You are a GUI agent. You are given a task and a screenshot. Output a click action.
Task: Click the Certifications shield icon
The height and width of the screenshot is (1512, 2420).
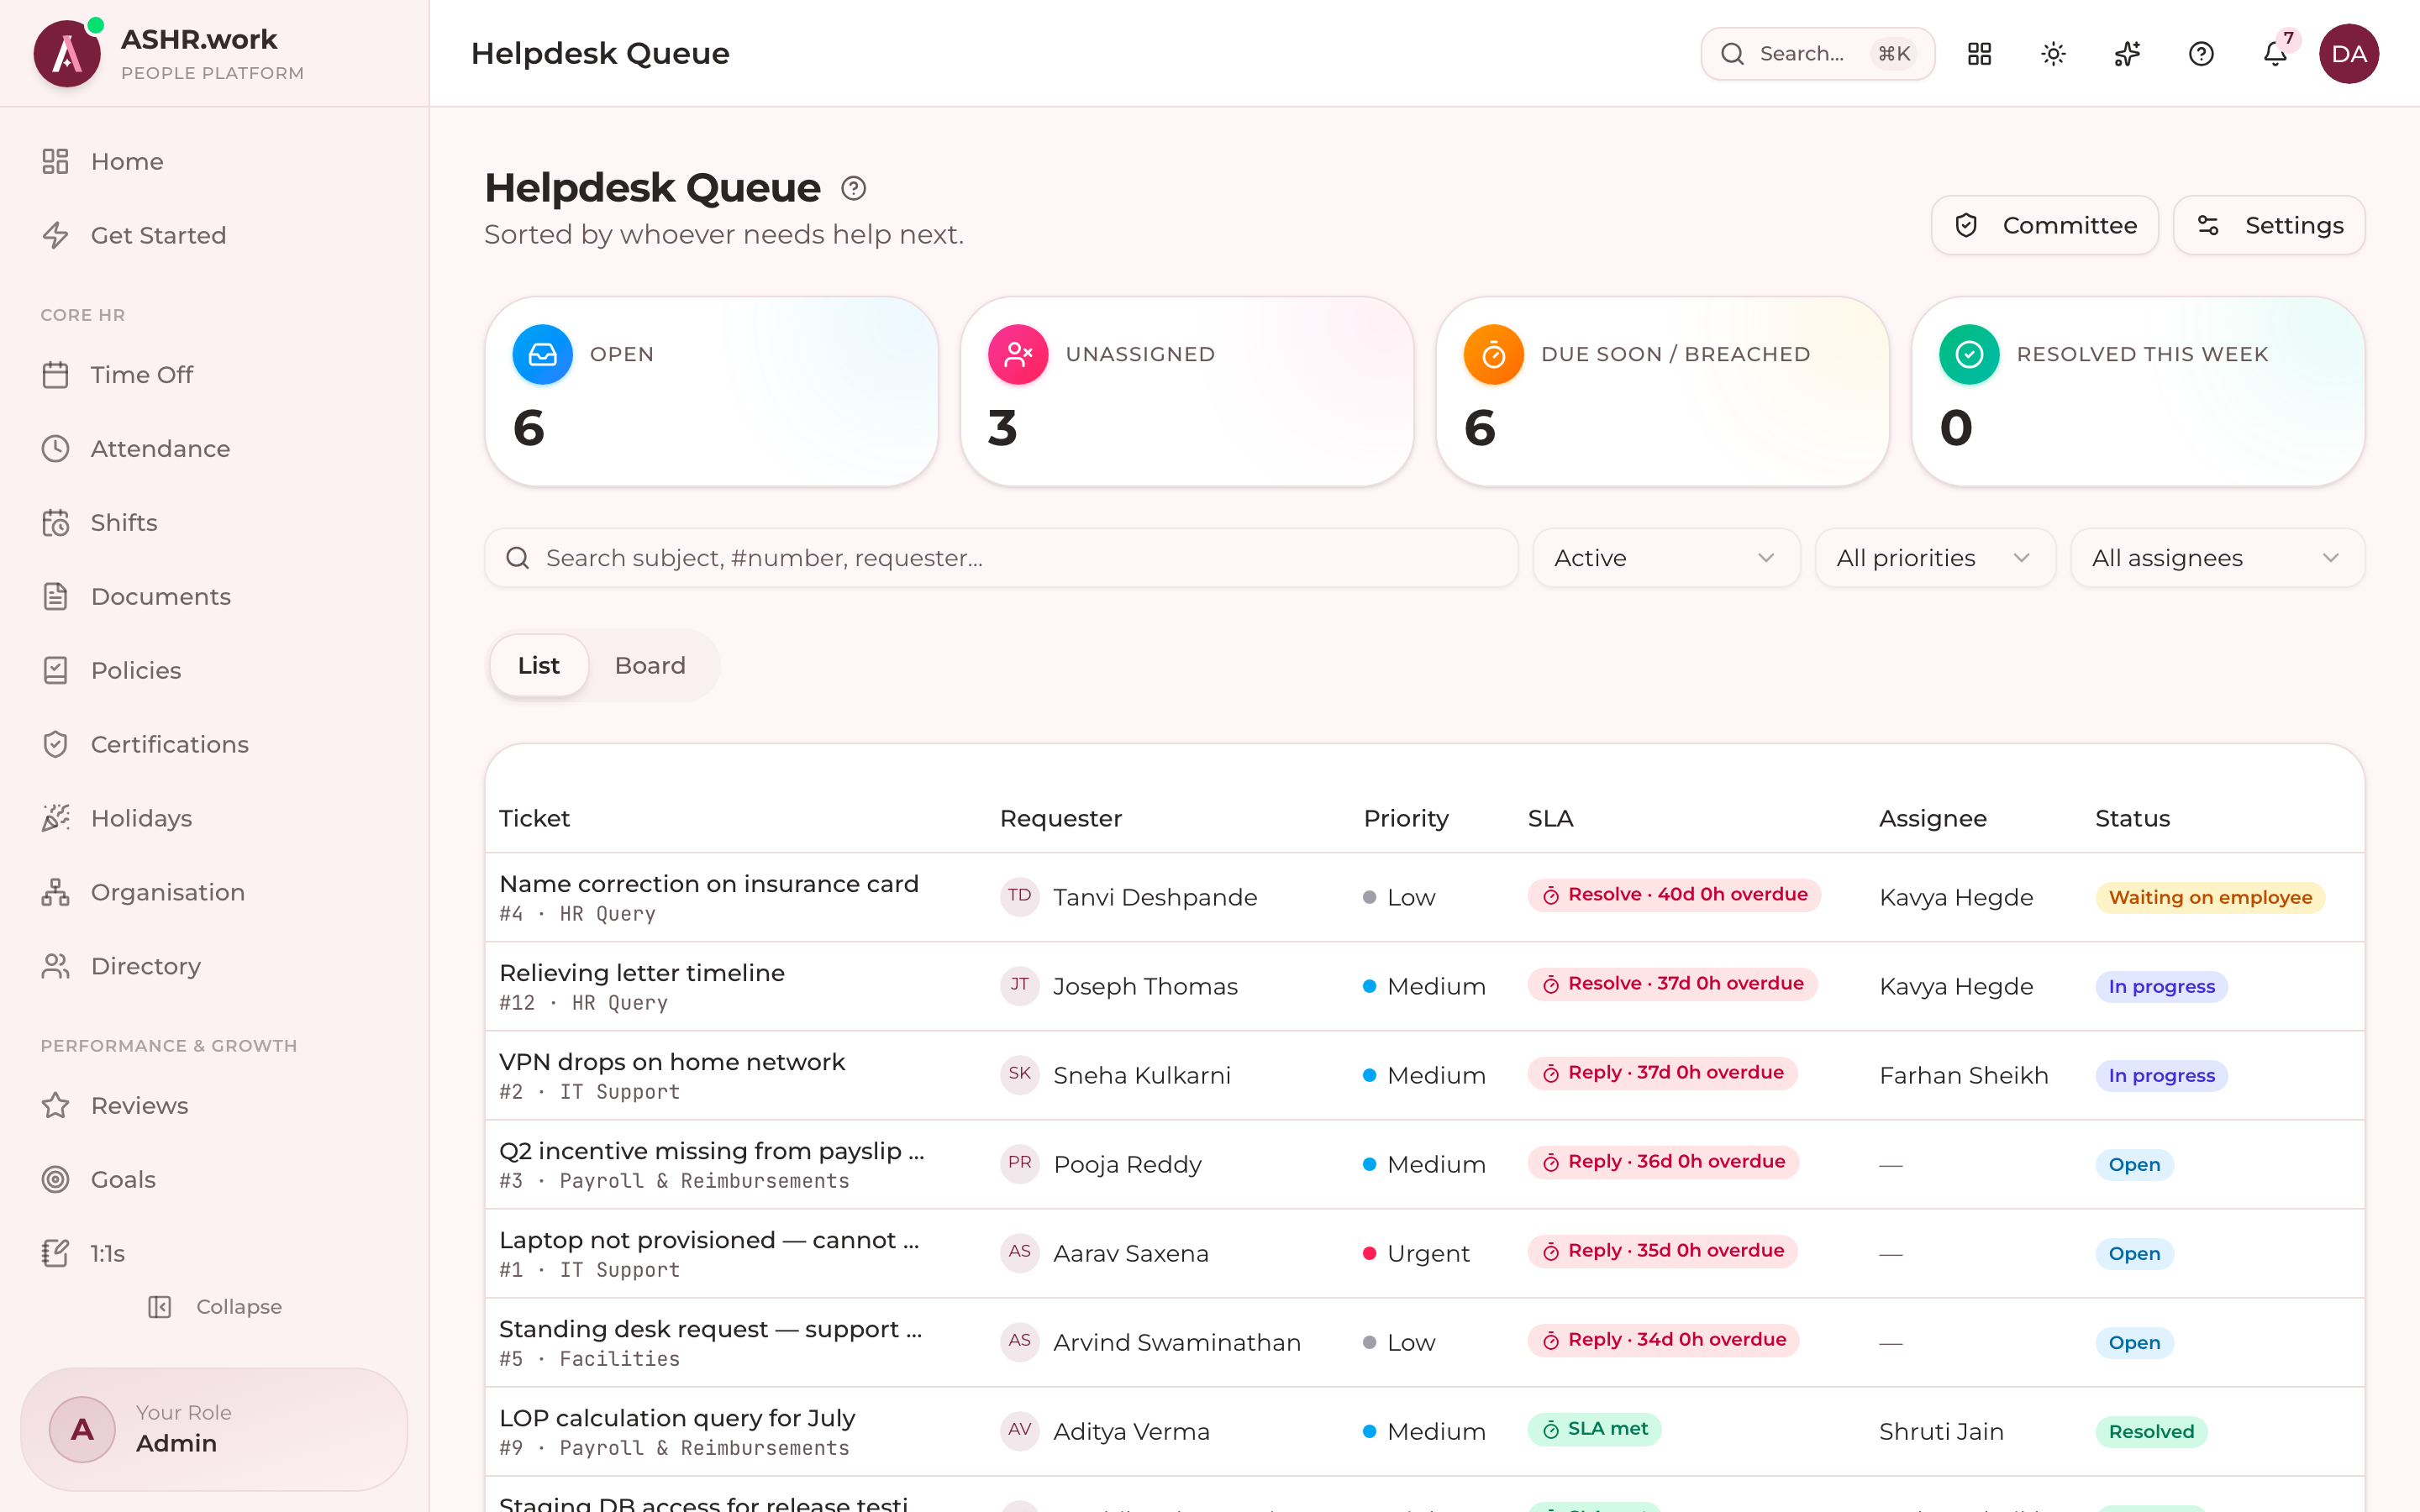55,745
